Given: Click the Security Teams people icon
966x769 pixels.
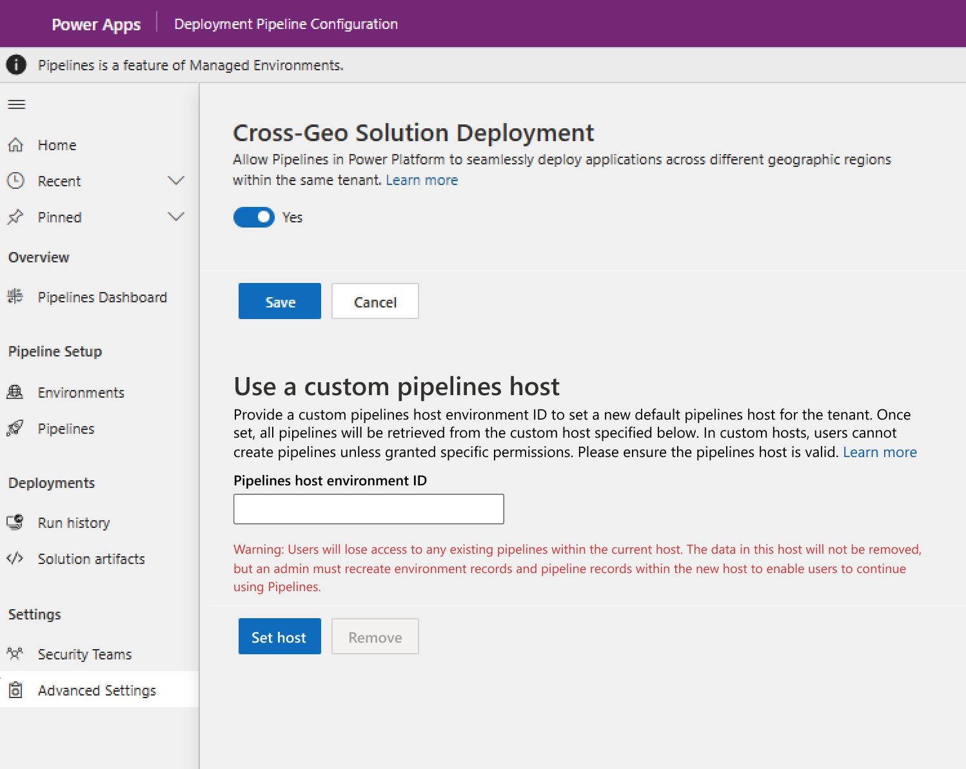Looking at the screenshot, I should point(15,654).
